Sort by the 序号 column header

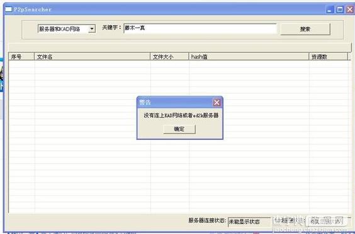(x=21, y=56)
